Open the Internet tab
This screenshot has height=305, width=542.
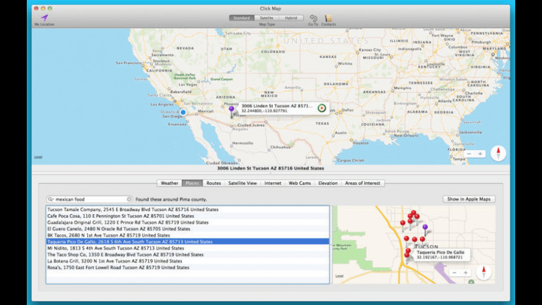tap(273, 183)
